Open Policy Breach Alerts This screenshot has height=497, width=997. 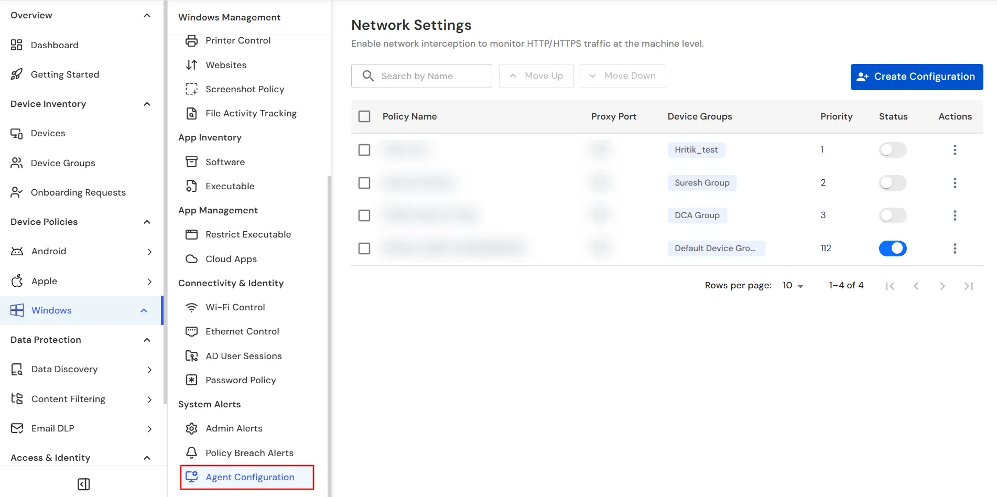click(250, 452)
